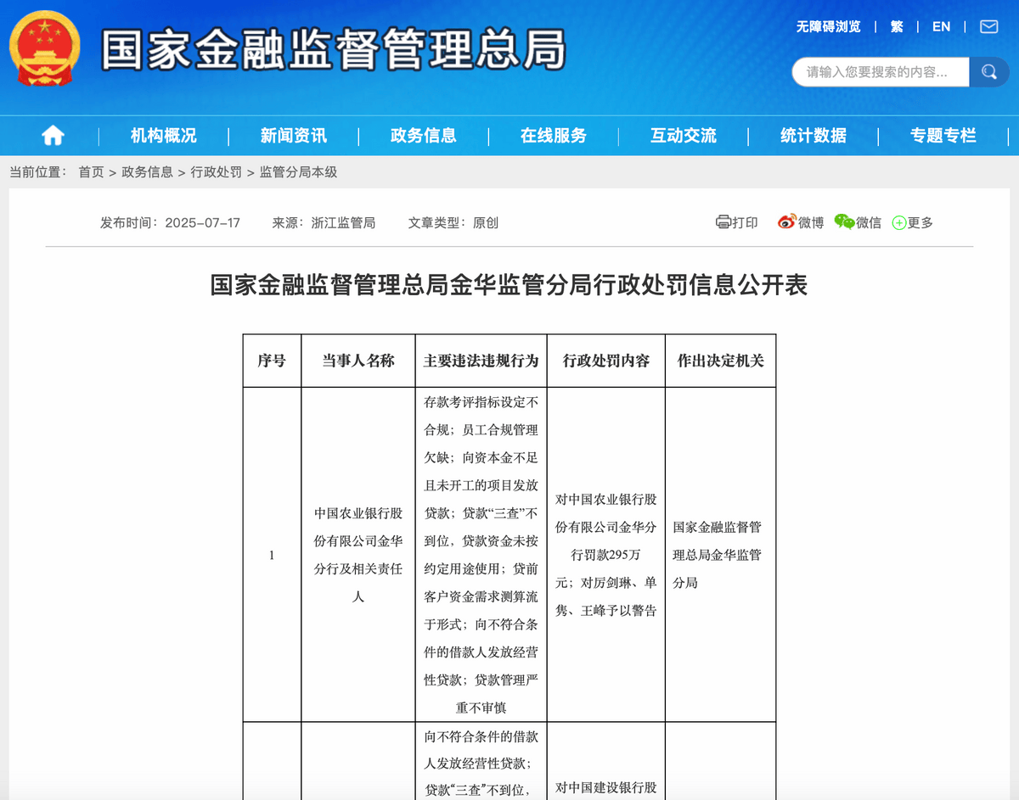Image resolution: width=1019 pixels, height=800 pixels.
Task: Open 专题专栏 navigation item
Action: [x=943, y=136]
